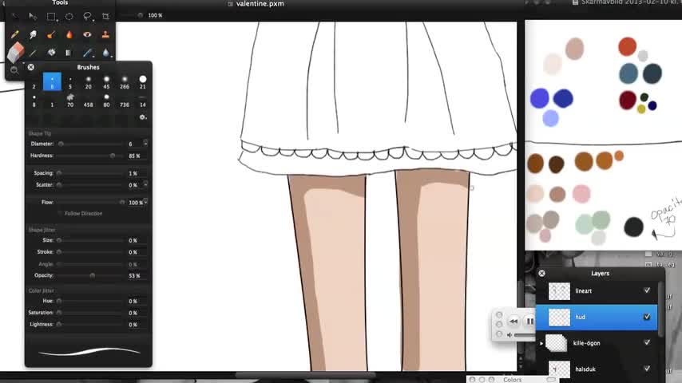Select the Crop tool
682x383 pixels.
click(x=105, y=17)
